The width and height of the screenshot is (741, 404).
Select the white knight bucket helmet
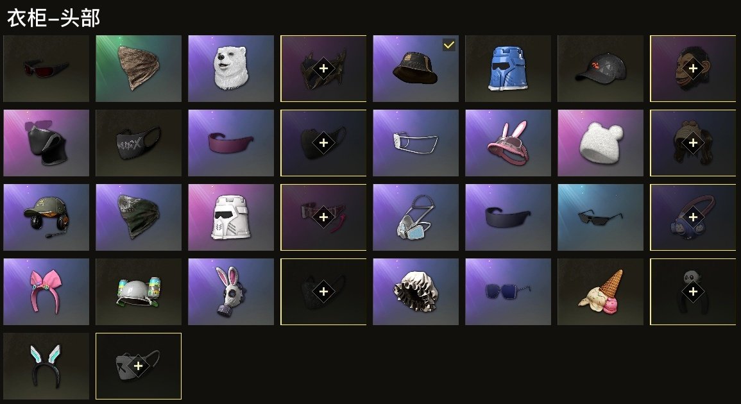pyautogui.click(x=230, y=217)
